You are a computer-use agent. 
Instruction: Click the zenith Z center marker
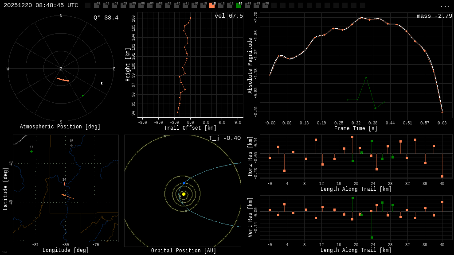tap(61, 69)
